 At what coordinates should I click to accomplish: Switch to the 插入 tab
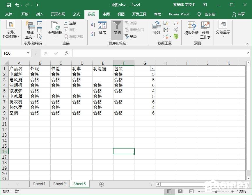coord(40,14)
